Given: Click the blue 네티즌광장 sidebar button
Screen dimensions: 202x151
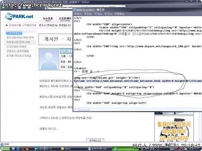Looking at the screenshot, I should pyautogui.click(x=14, y=33).
